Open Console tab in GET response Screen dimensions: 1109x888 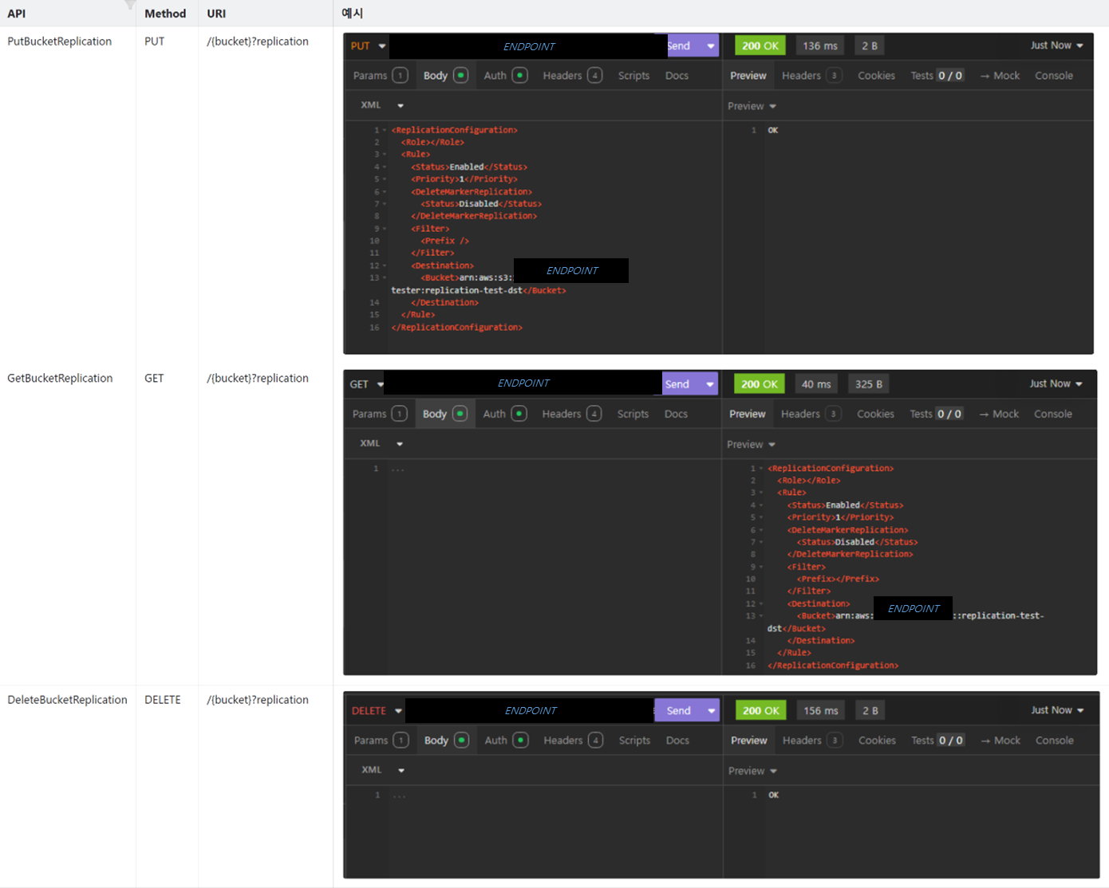point(1052,414)
